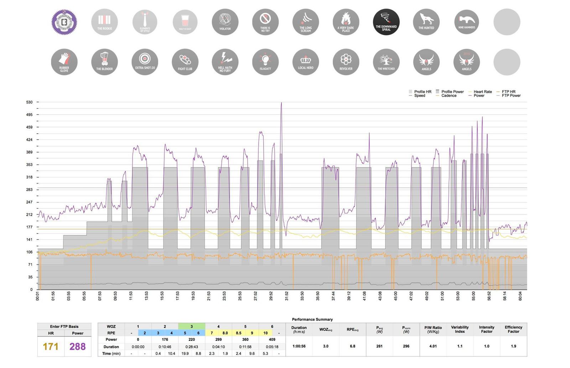Open The Hunted wolf badge
570x368 pixels.
pyautogui.click(x=426, y=22)
